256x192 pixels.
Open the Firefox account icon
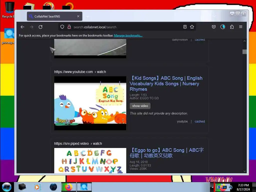[x=223, y=27]
